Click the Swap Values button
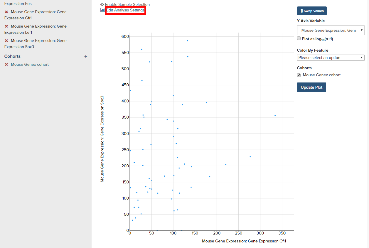The image size is (369, 248). pyautogui.click(x=312, y=11)
